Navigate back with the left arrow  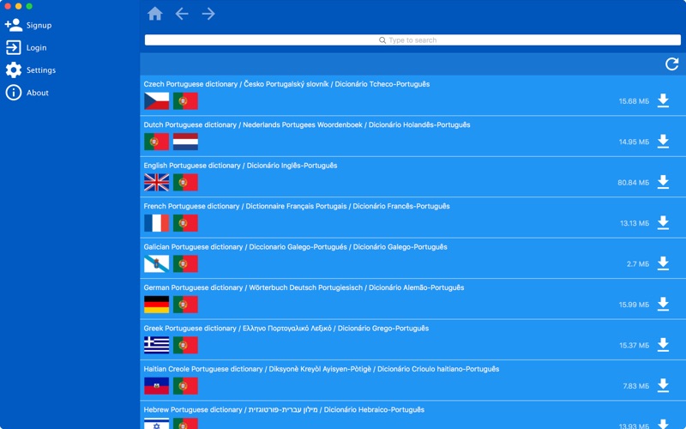pos(182,14)
